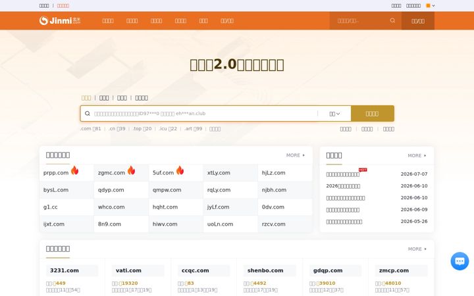Open the 0dv.com domain
The height and width of the screenshot is (296, 474).
273,207
